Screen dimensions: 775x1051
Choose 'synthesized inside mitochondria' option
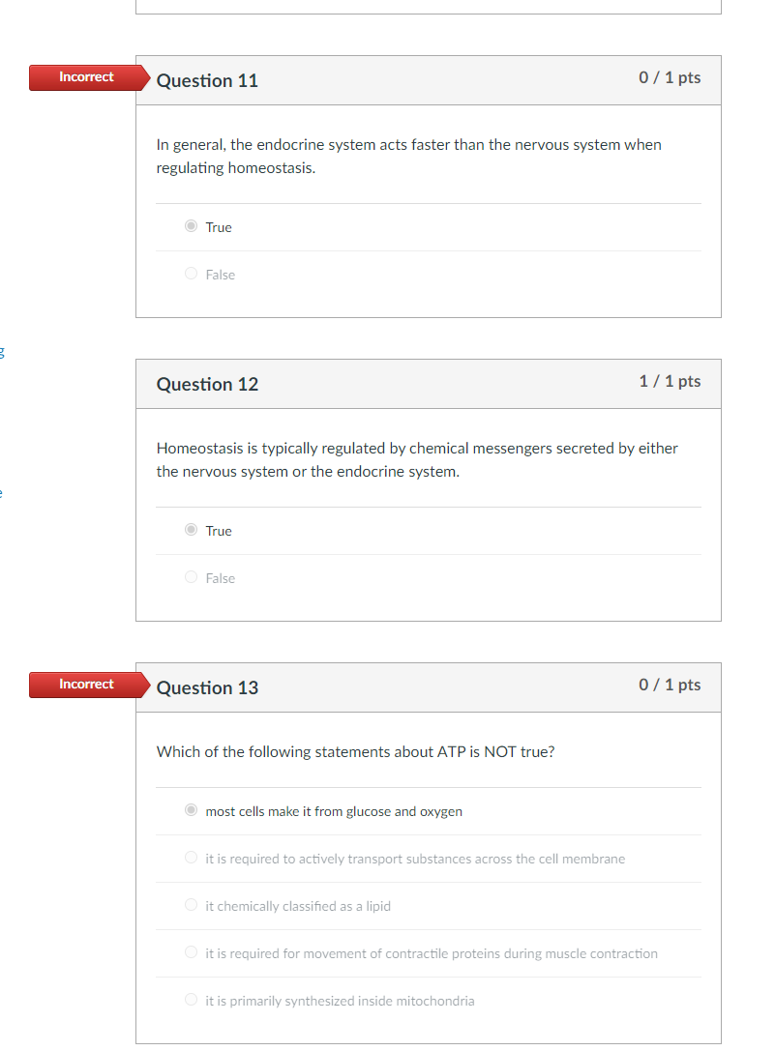pyautogui.click(x=192, y=1000)
